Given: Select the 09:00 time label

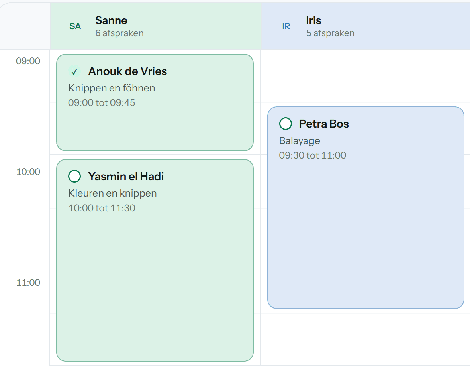Looking at the screenshot, I should pyautogui.click(x=28, y=61).
